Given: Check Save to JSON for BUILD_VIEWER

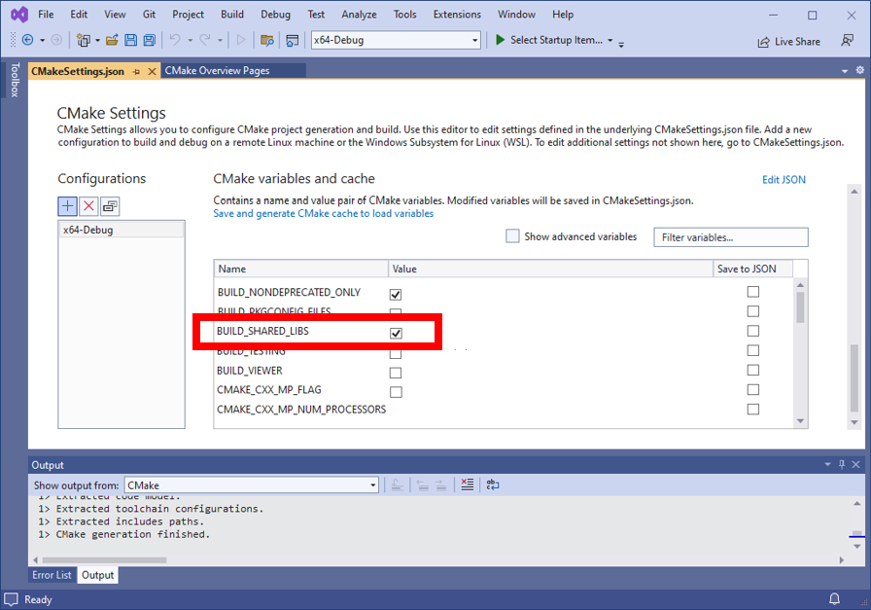Looking at the screenshot, I should (752, 370).
